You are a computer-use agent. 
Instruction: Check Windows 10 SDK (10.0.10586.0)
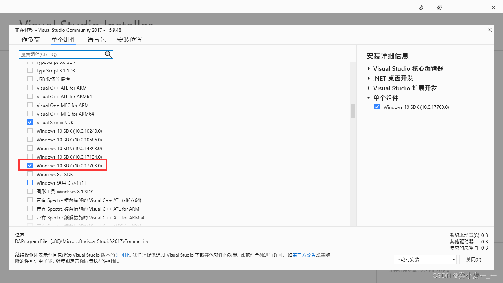click(x=30, y=140)
